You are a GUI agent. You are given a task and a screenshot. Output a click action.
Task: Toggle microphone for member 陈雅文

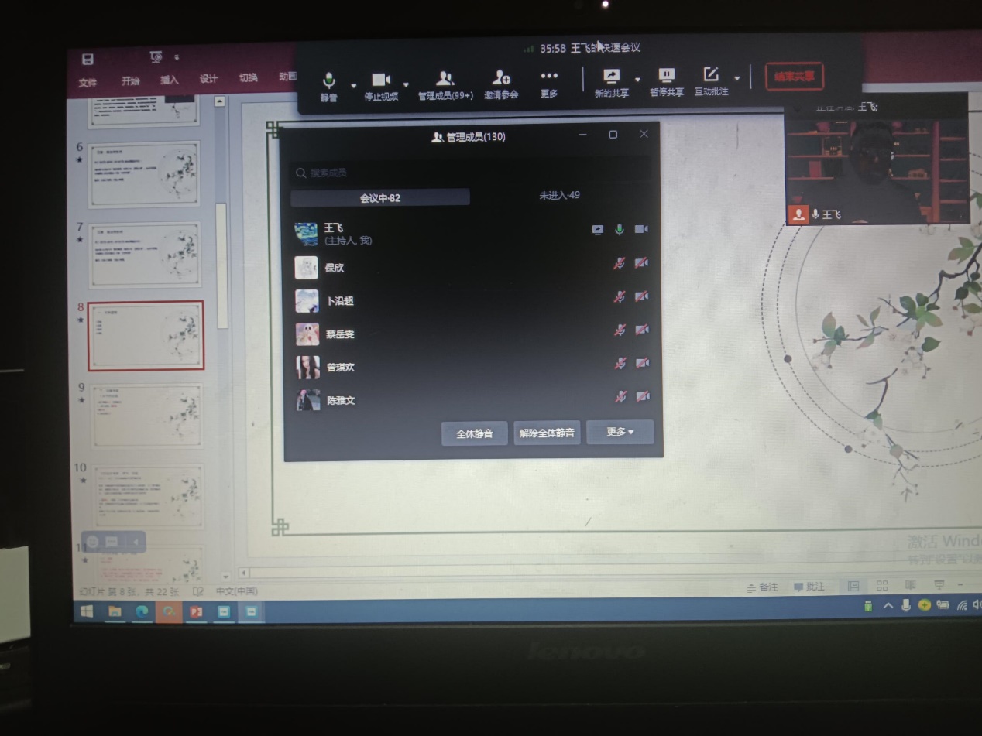[620, 397]
